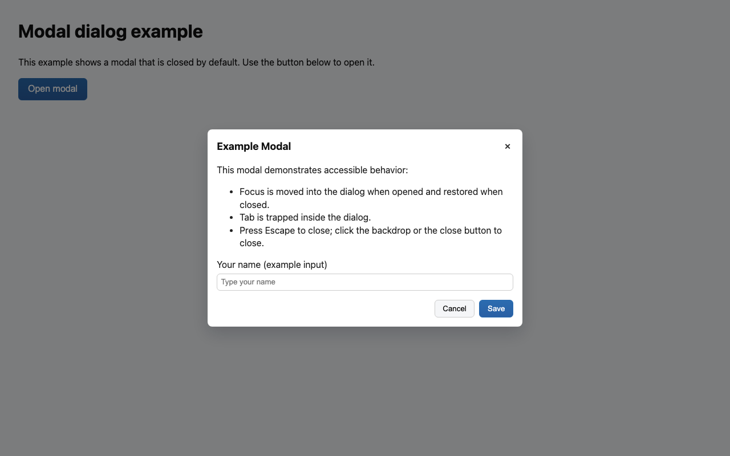Click the Open modal button behind the overlay
Screen dimensions: 730x456
click(52, 89)
